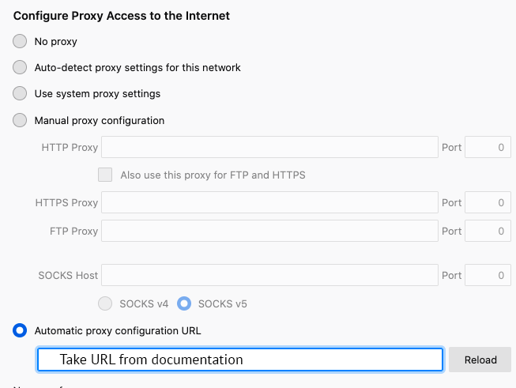Choose the SOCKS v4 radio button
516x388 pixels.
[x=105, y=303]
